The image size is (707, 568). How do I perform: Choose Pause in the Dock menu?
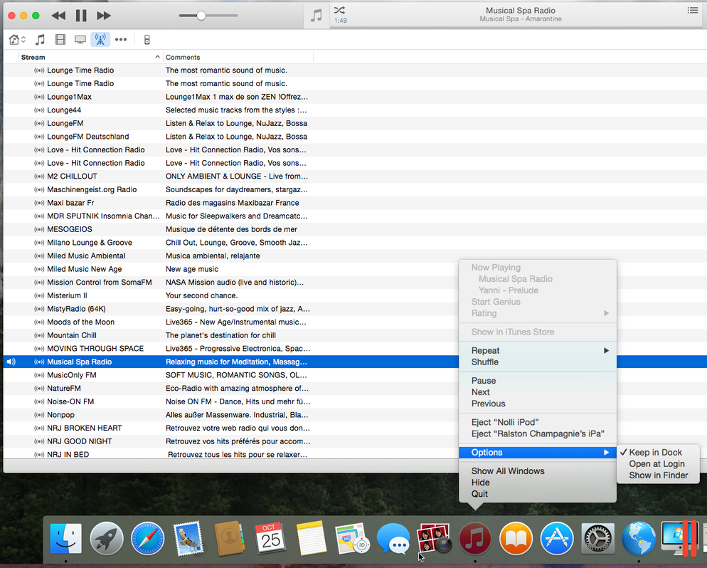(x=538, y=381)
